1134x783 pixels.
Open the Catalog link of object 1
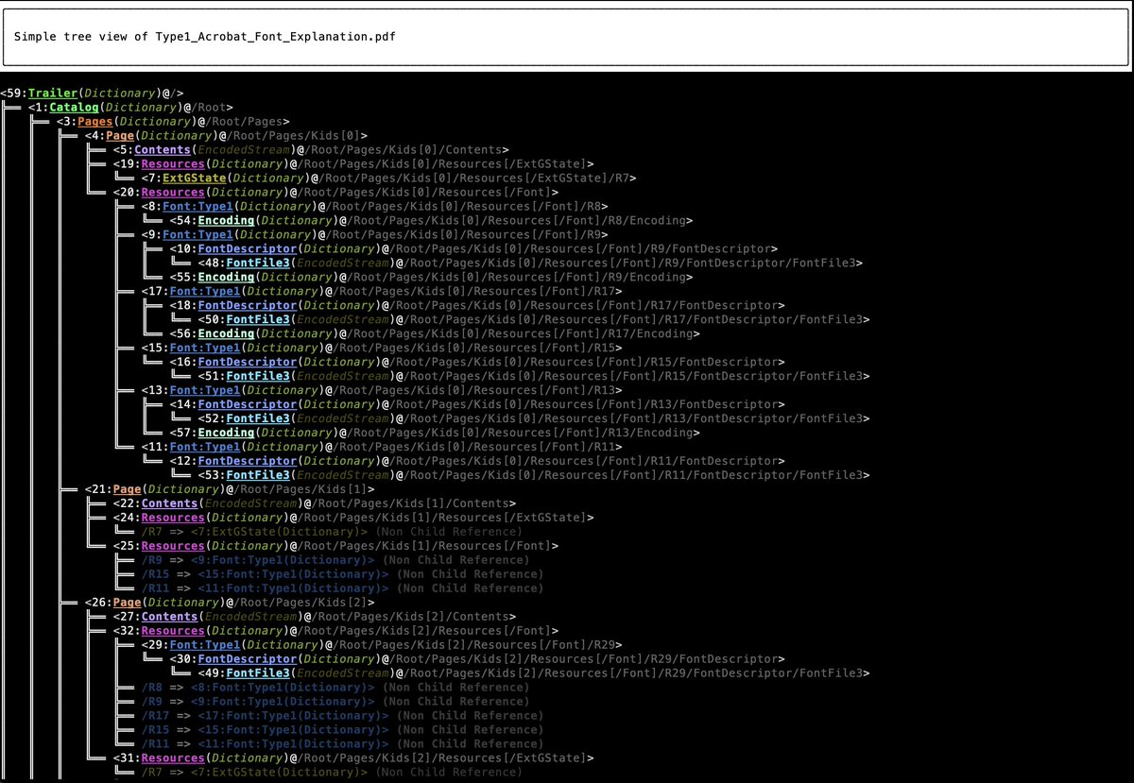(74, 108)
